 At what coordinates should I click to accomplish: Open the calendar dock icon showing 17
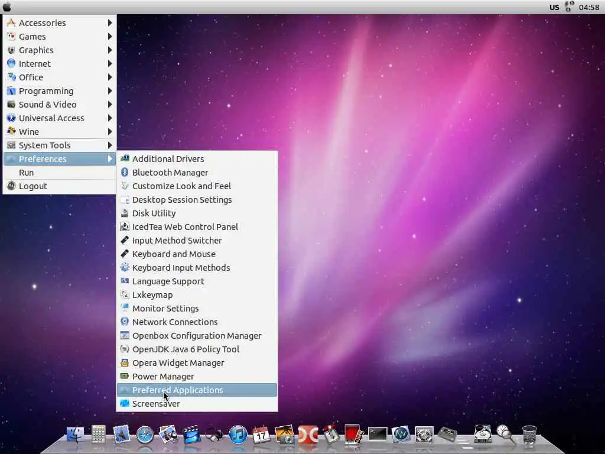coord(261,434)
